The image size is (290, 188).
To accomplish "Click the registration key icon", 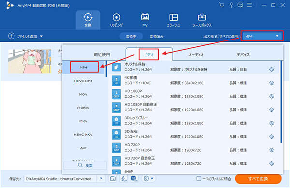I will click(231, 5).
